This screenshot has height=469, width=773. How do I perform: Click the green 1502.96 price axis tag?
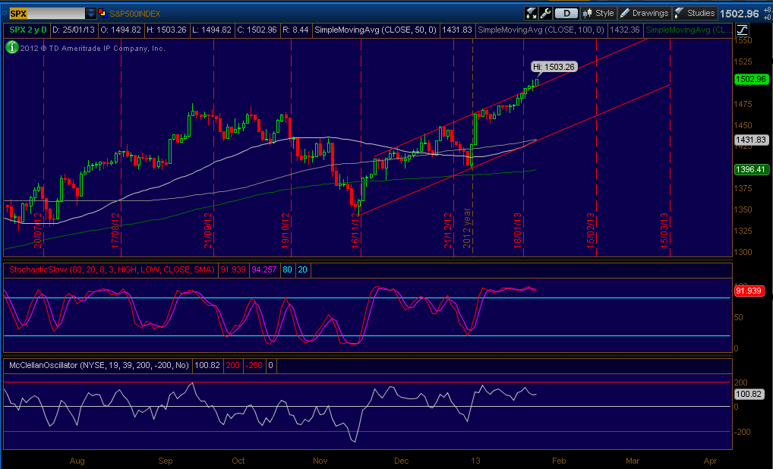click(x=750, y=80)
